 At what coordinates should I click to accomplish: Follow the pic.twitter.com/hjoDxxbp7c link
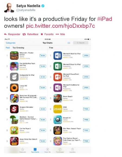(x=60, y=26)
